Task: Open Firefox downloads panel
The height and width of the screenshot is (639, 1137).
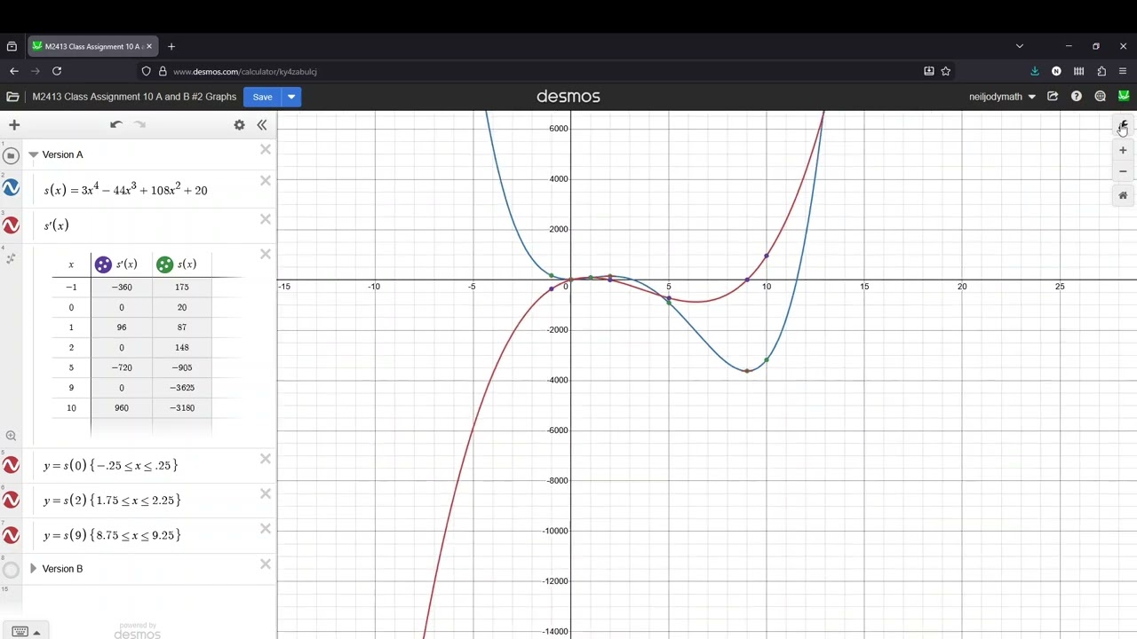Action: (1035, 71)
